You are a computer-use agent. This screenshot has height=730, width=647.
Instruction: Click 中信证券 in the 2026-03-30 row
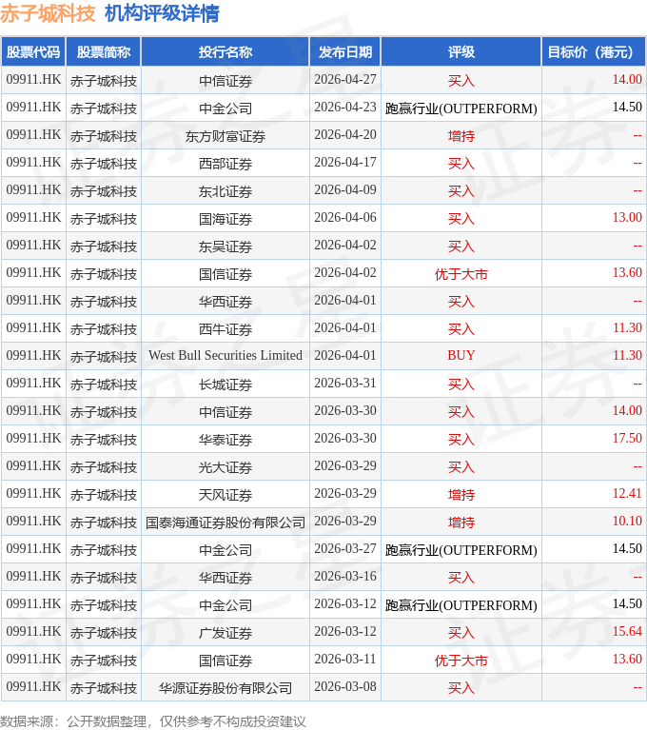click(225, 412)
